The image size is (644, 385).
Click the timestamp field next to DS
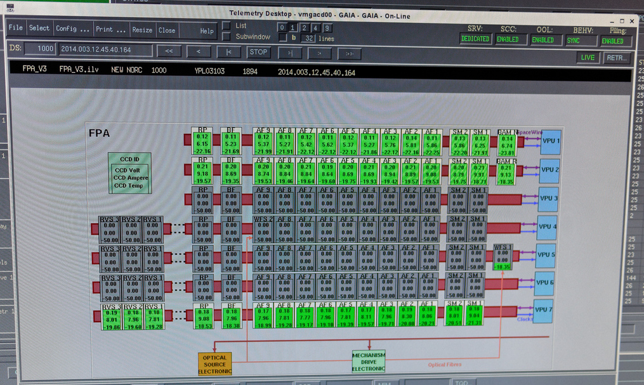(x=105, y=49)
